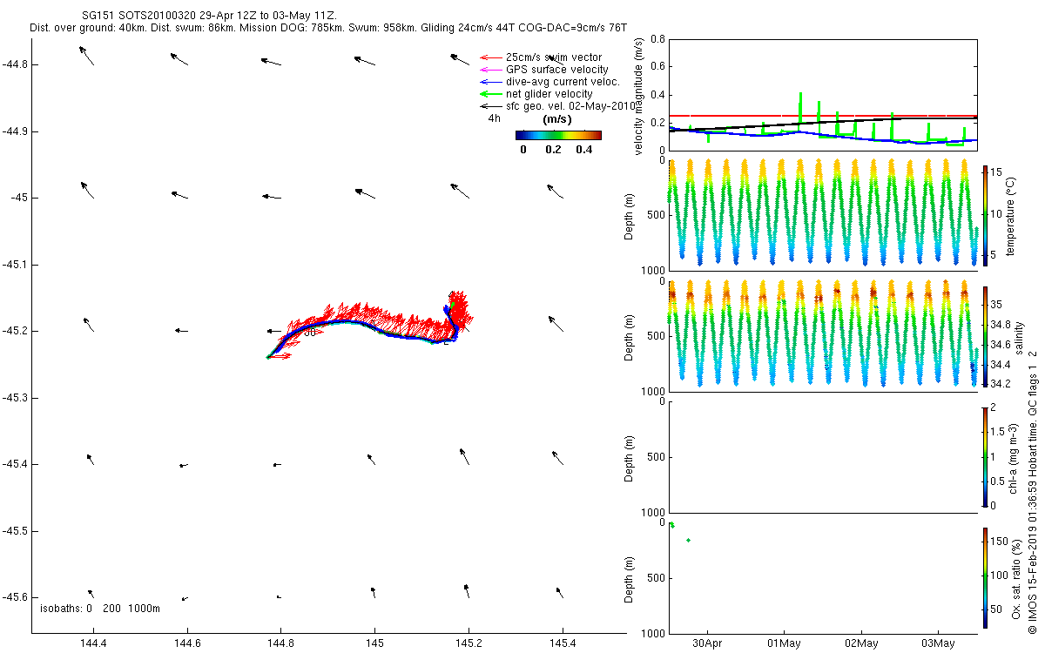Click the 02May date tick label

click(x=860, y=643)
